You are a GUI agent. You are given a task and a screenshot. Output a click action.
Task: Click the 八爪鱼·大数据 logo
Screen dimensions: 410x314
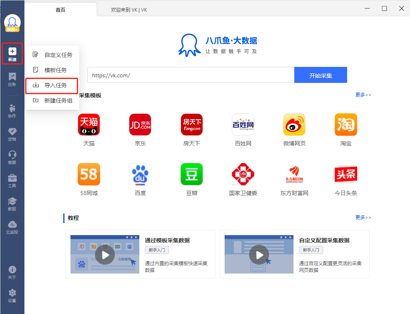click(x=218, y=45)
